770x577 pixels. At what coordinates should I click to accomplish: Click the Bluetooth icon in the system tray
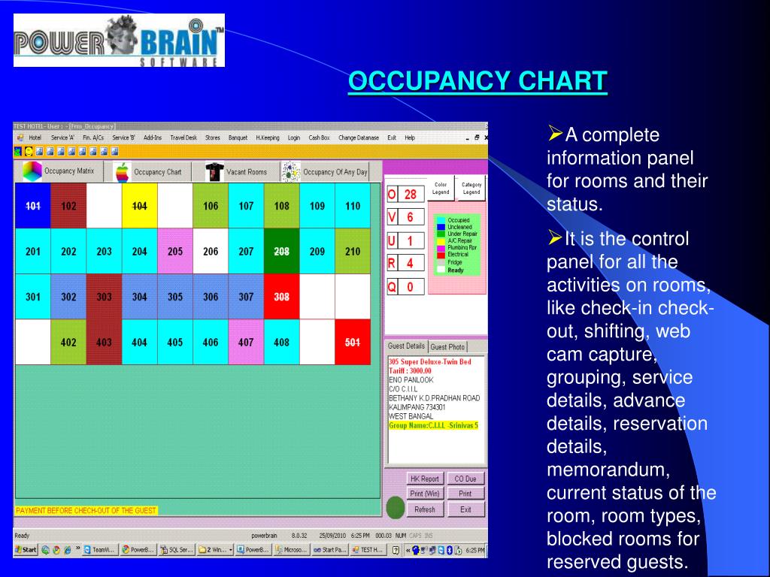coord(449,550)
